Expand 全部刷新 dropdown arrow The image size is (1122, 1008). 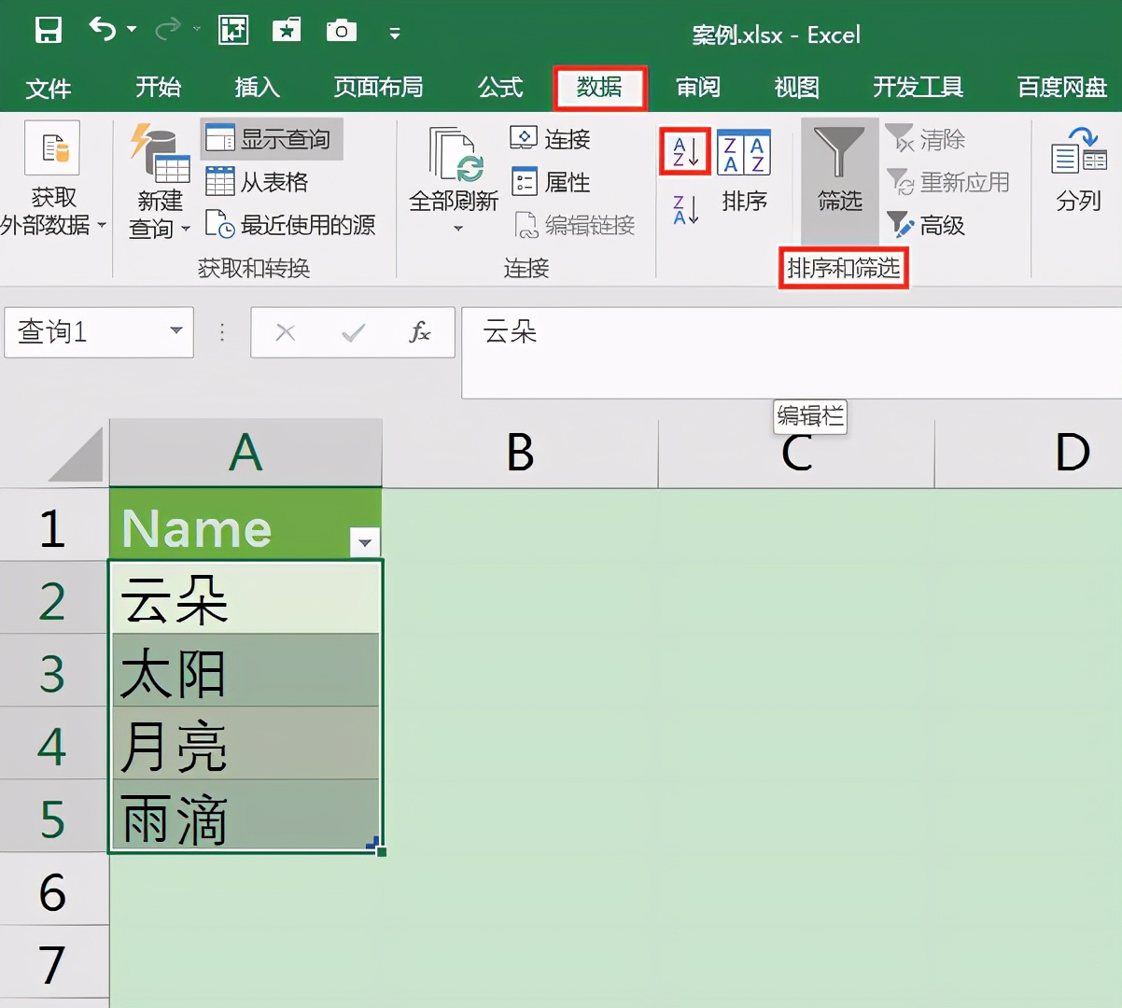click(457, 229)
